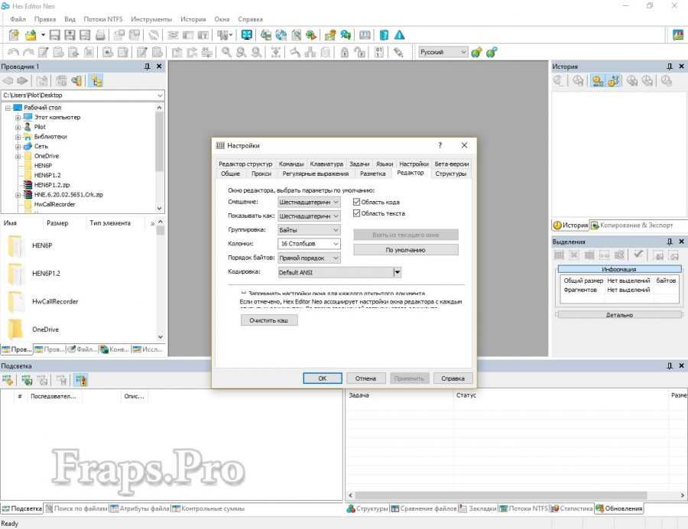Screen dimensions: 688x529
Task: Close the Подсветка panel with X
Action: click(681, 365)
